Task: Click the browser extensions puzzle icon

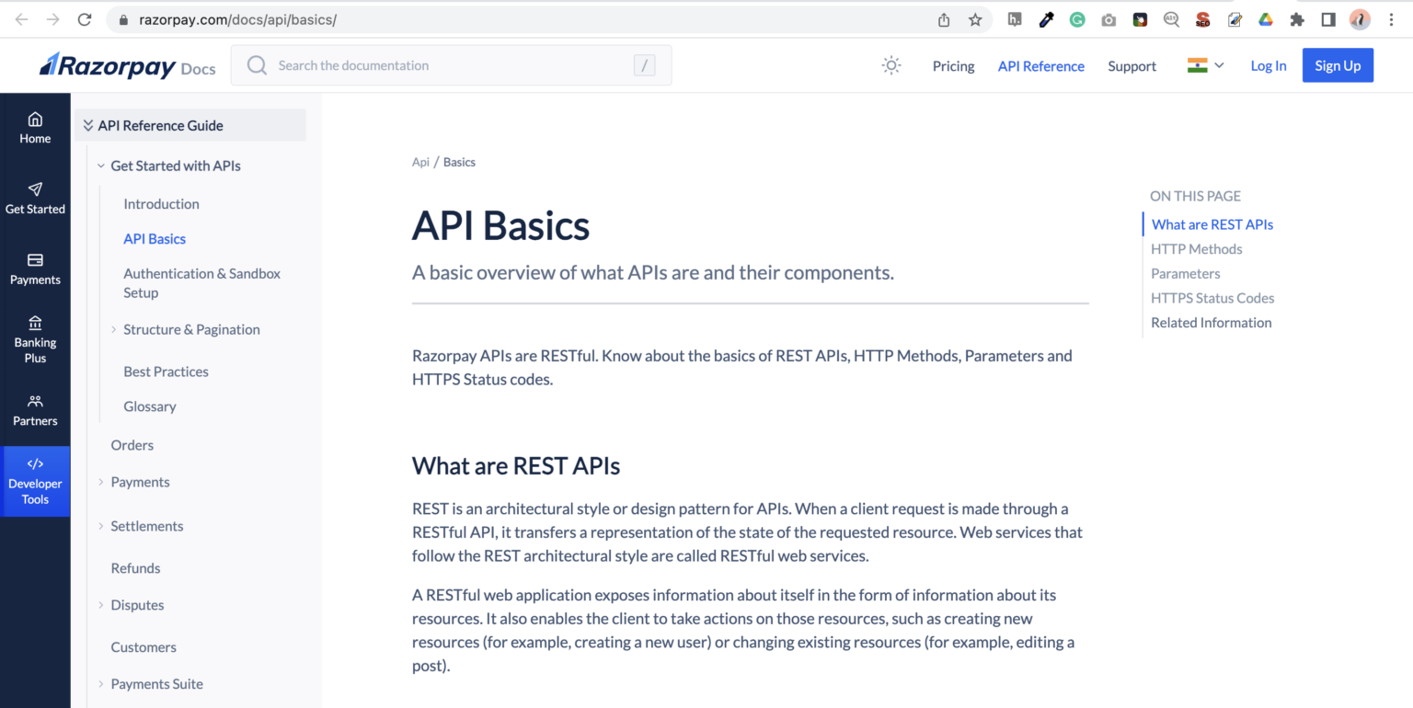Action: pos(1297,18)
